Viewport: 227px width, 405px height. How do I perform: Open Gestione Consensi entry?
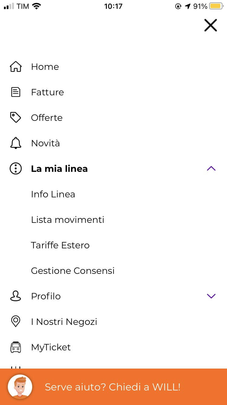73,271
